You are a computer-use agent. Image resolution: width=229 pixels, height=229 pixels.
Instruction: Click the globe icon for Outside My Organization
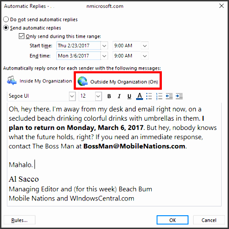pos(83,81)
